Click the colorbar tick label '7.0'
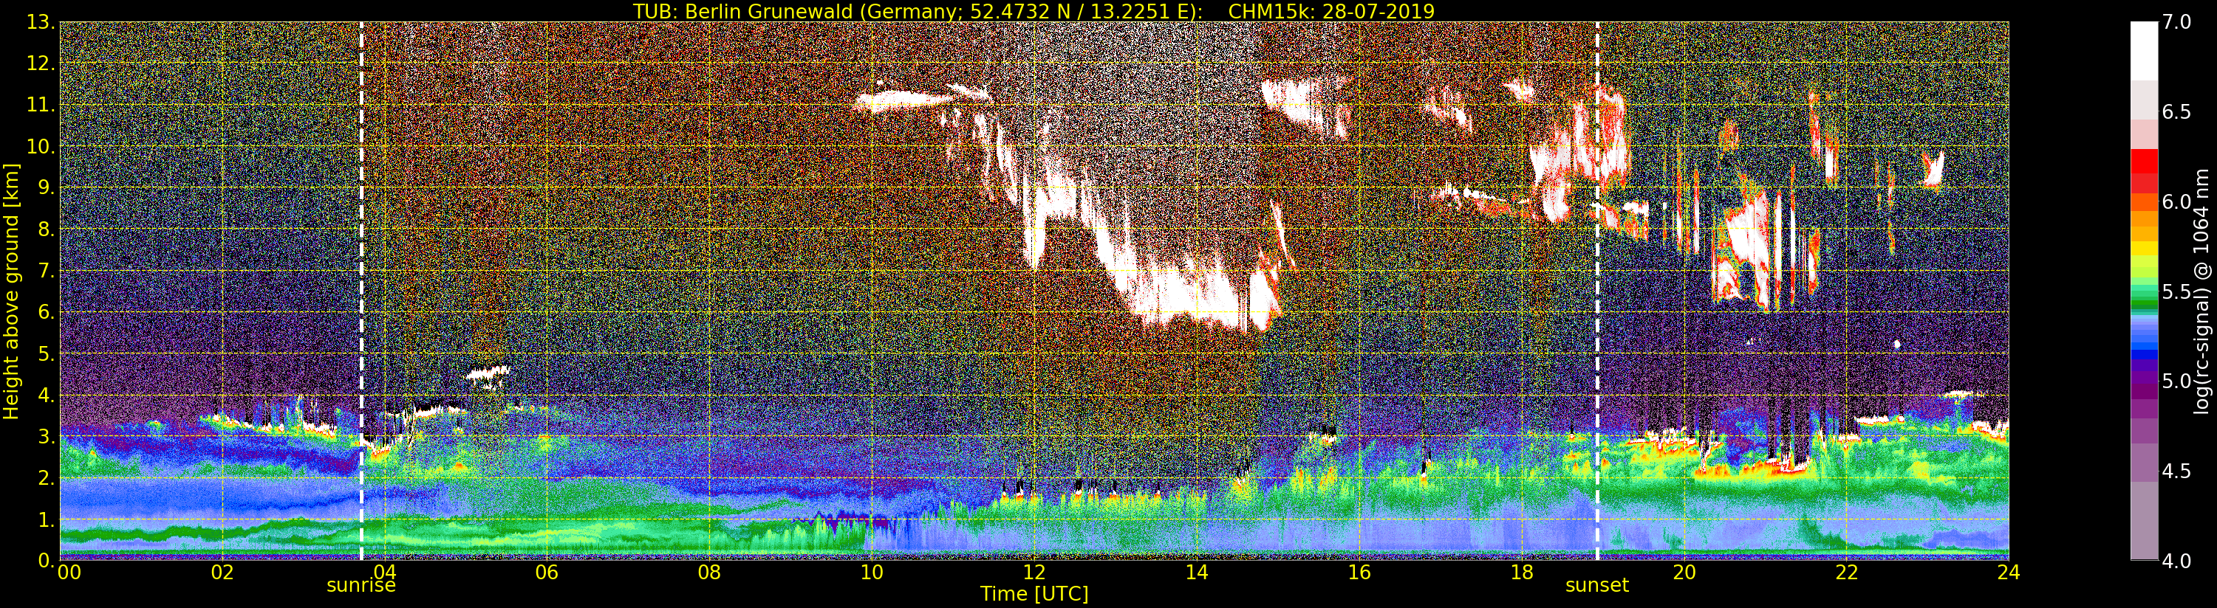Image resolution: width=2217 pixels, height=608 pixels. point(2177,22)
